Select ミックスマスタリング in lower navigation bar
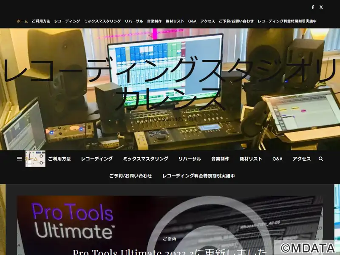Viewport: 340px width, 255px height. [x=146, y=159]
